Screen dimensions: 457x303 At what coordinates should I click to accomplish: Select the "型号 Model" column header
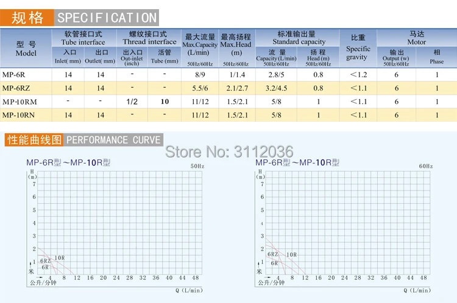pyautogui.click(x=26, y=49)
